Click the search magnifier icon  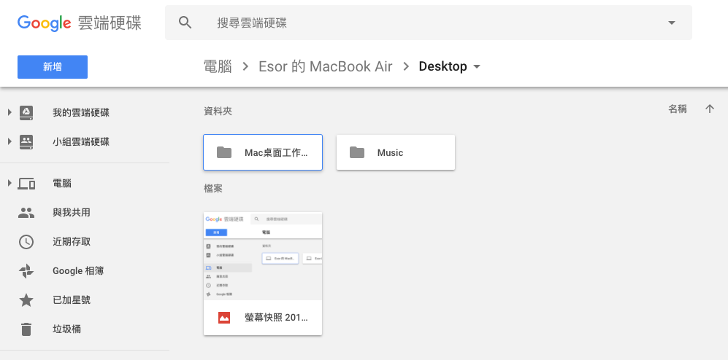tap(185, 23)
